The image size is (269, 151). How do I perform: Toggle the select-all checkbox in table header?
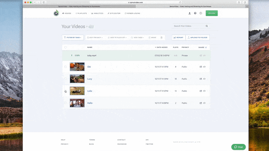tap(66, 47)
